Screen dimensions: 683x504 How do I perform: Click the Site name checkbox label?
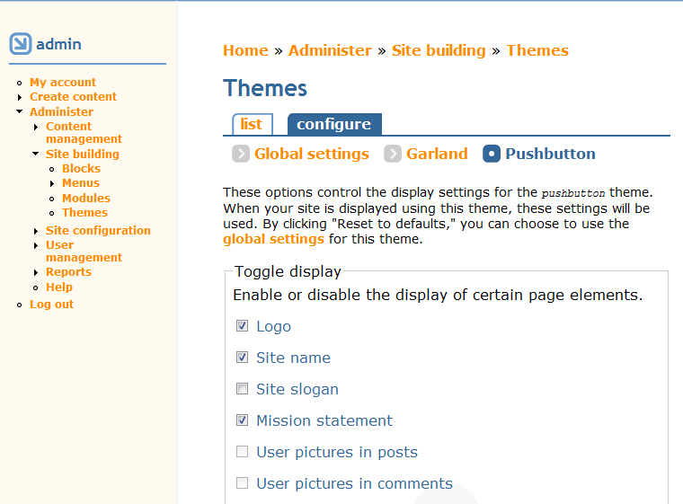293,358
